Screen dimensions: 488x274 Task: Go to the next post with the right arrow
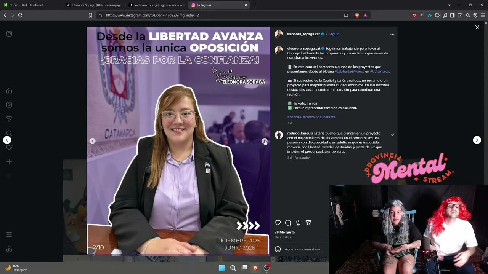coord(477,140)
